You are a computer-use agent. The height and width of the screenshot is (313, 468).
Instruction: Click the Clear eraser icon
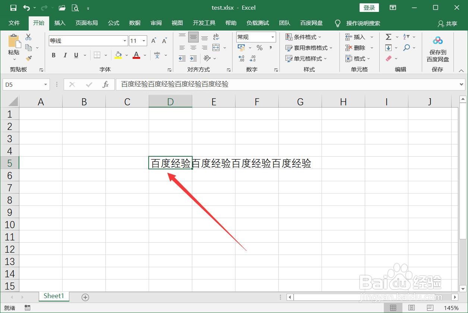coord(389,58)
